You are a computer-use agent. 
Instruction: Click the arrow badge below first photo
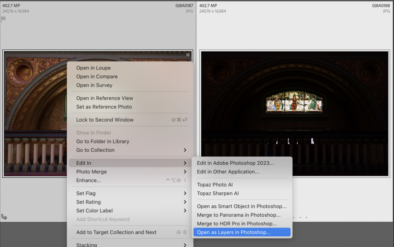pyautogui.click(x=4, y=217)
